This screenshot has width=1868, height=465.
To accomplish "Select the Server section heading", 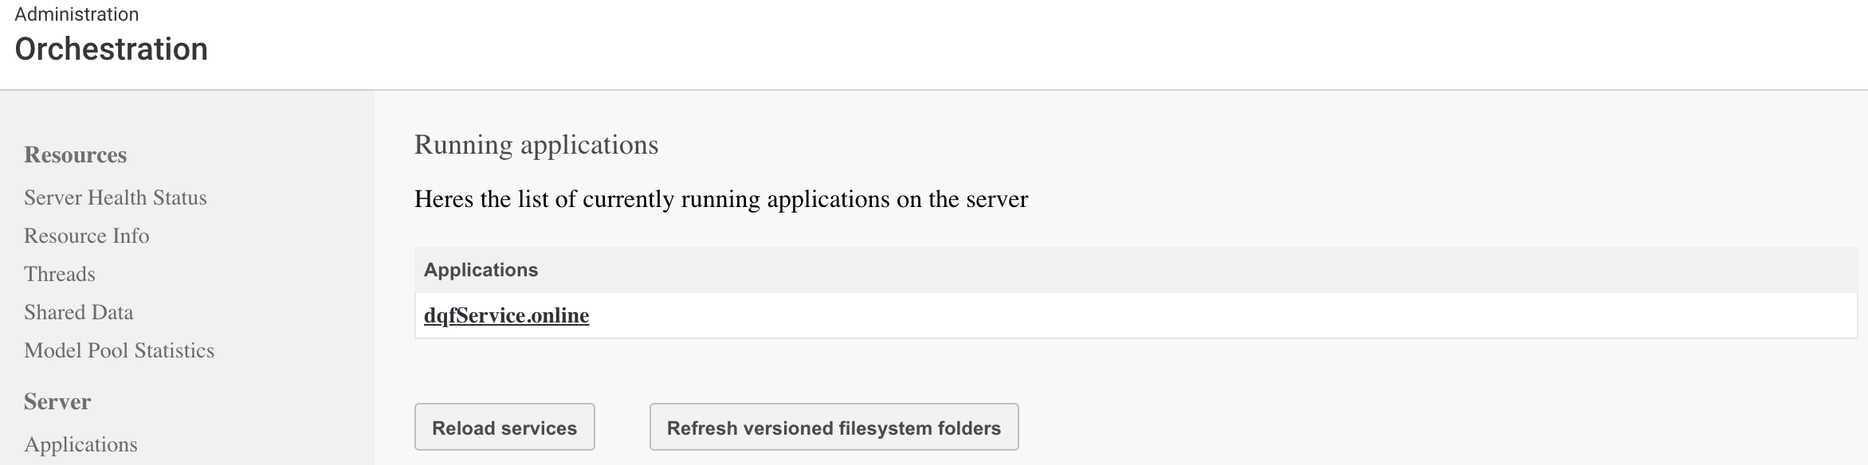I will (57, 401).
